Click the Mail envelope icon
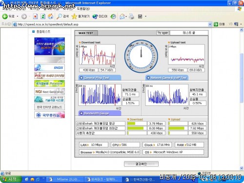The height and width of the screenshot is (183, 244). click(122, 17)
